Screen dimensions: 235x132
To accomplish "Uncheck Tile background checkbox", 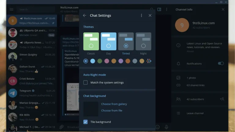I will [85, 122].
